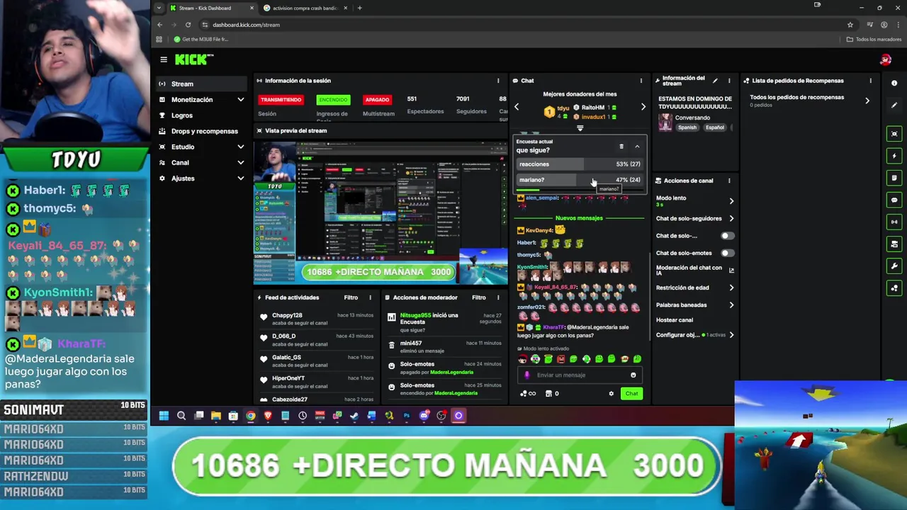Expand the Ajustes sidebar section
This screenshot has height=510, width=907.
[241, 178]
